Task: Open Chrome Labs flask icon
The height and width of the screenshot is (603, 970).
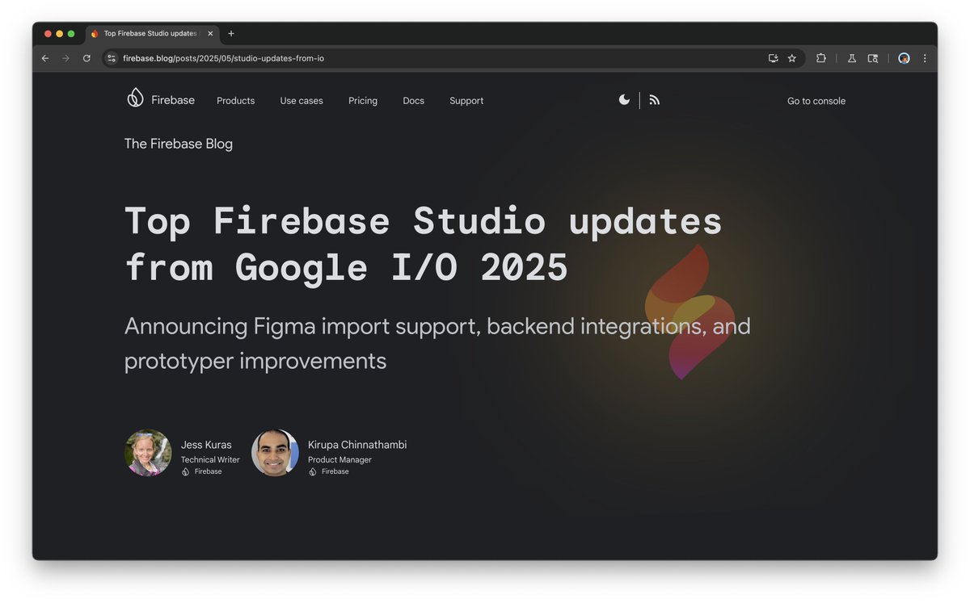Action: [851, 58]
